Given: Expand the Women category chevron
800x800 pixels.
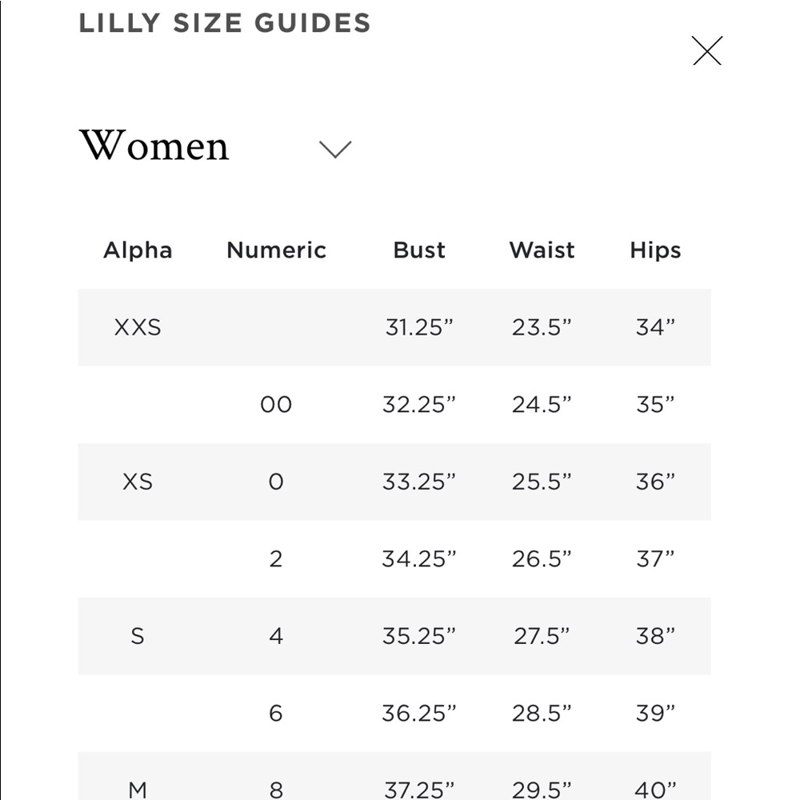Looking at the screenshot, I should [x=335, y=150].
